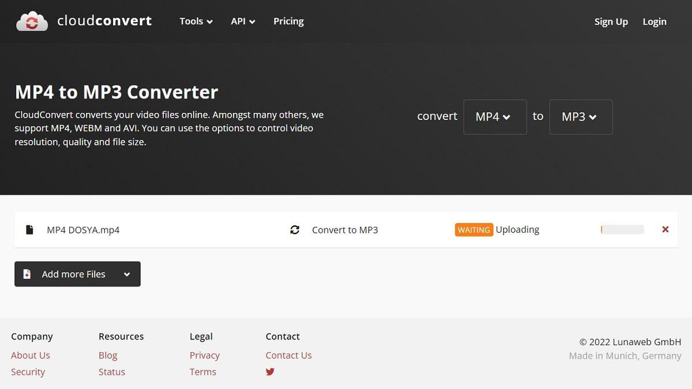Remove the file with red X
The width and height of the screenshot is (692, 389).
tap(665, 229)
